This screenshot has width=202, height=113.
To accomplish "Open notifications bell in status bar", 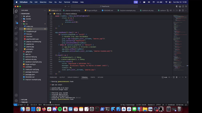I will [x=186, y=105].
